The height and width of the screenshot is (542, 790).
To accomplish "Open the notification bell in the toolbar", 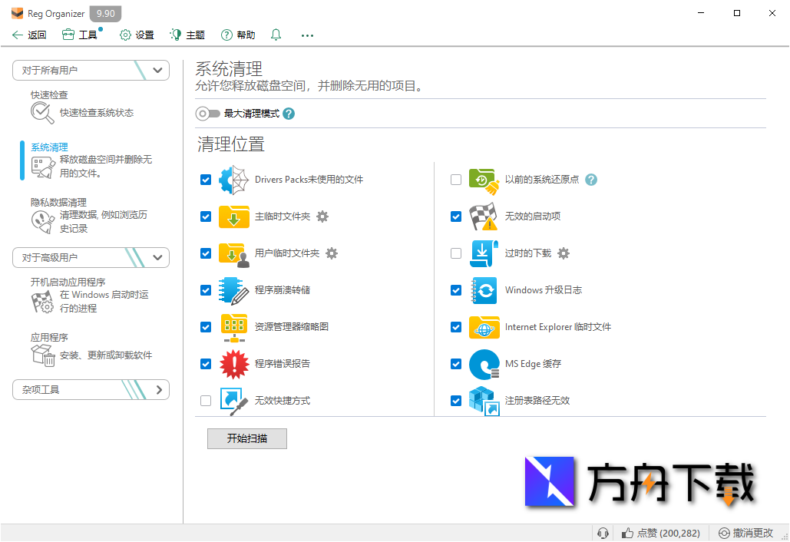I will click(x=276, y=35).
